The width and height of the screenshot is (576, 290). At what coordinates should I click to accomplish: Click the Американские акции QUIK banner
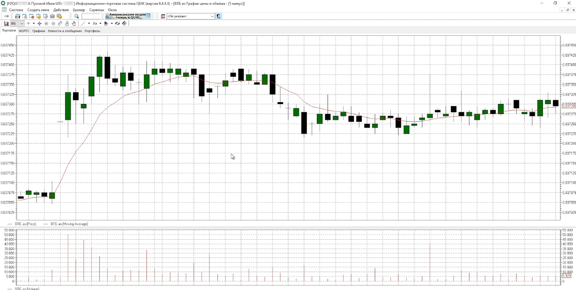point(128,16)
